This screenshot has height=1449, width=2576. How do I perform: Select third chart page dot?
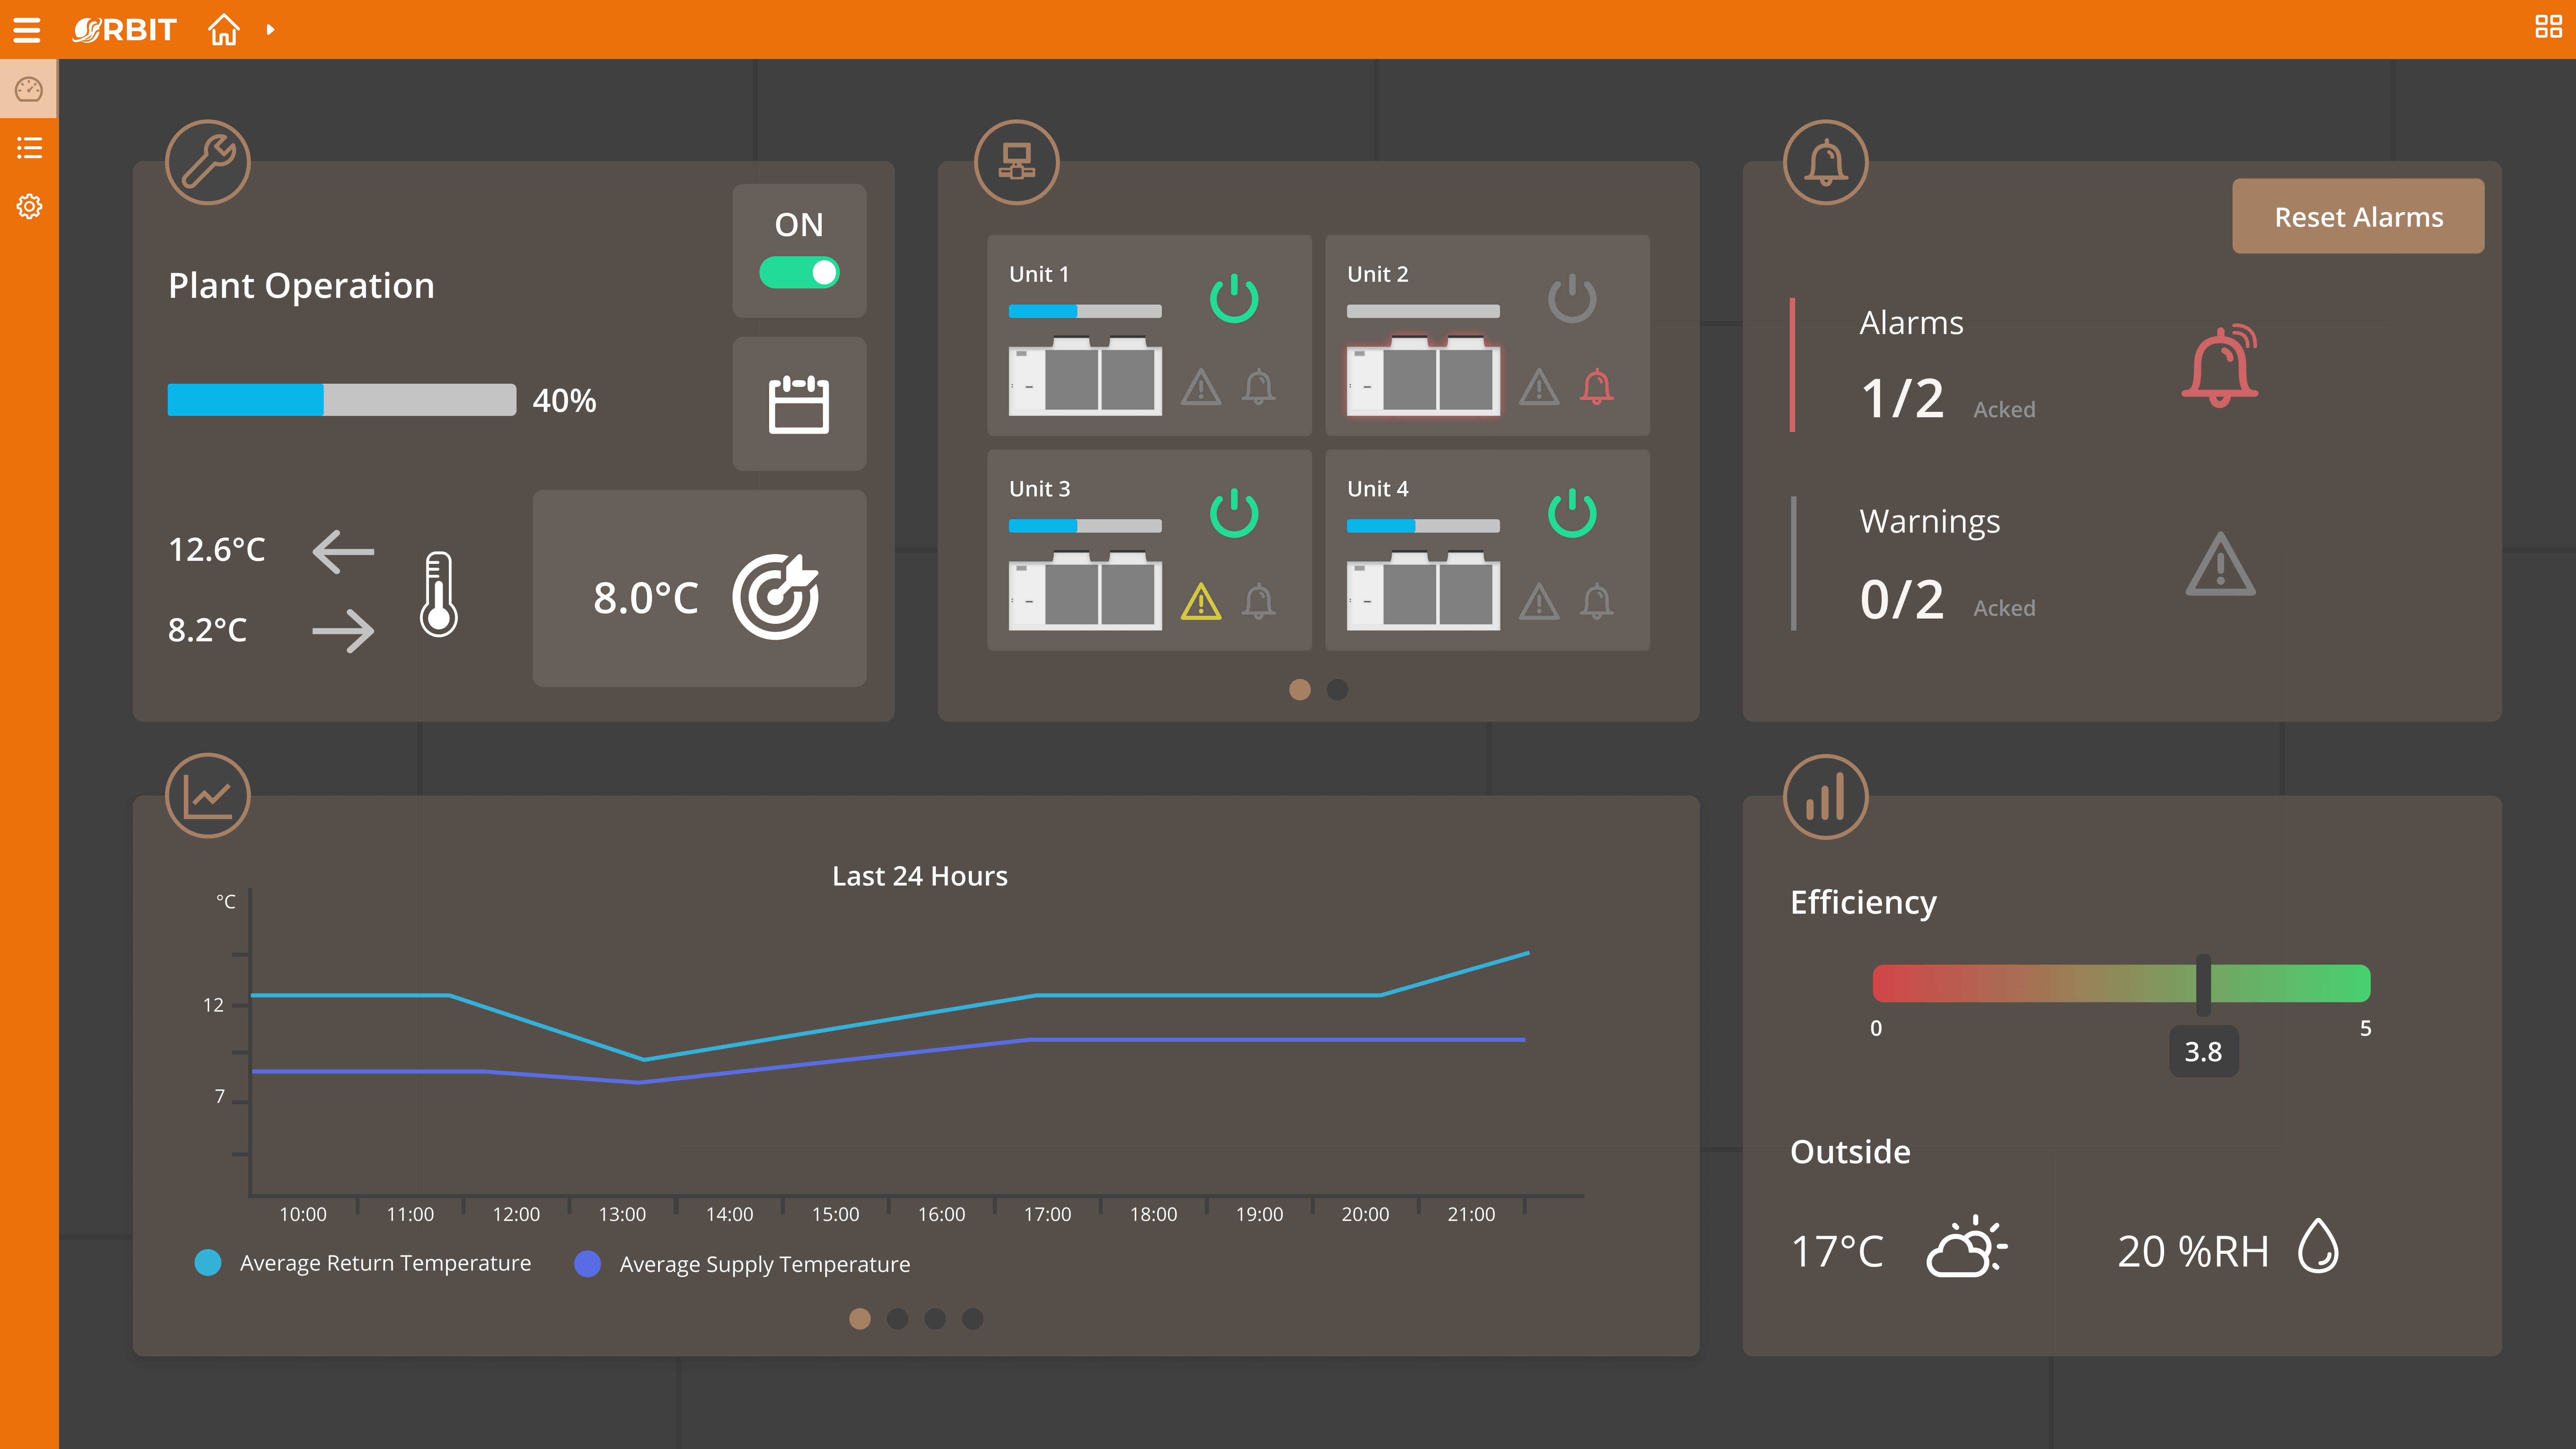935,1319
